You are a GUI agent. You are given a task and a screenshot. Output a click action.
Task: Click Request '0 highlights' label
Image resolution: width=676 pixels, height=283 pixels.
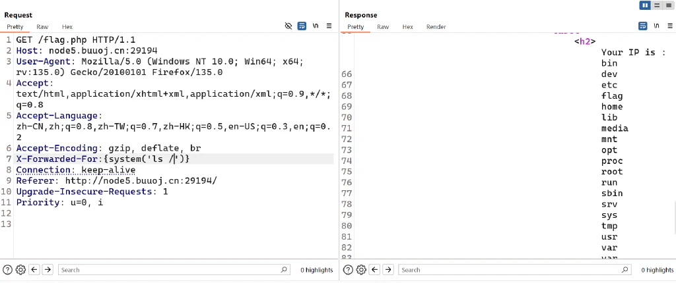(x=317, y=270)
